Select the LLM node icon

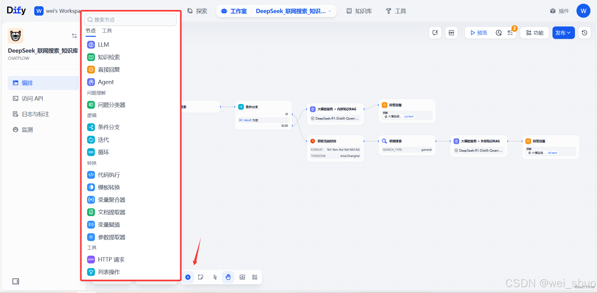(91, 45)
